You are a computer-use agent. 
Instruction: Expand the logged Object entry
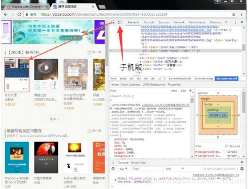116,180
